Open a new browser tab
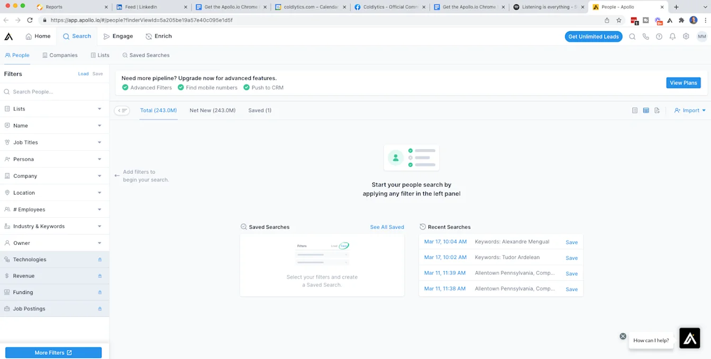This screenshot has width=711, height=359. tap(676, 7)
